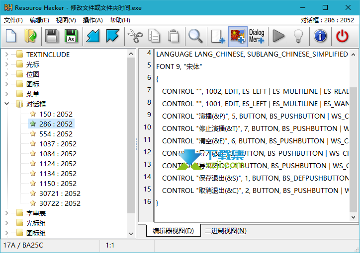Viewport: 360px width, 253px height.
Task: Select dialog resource 1150 : 2052
Action: [58, 184]
